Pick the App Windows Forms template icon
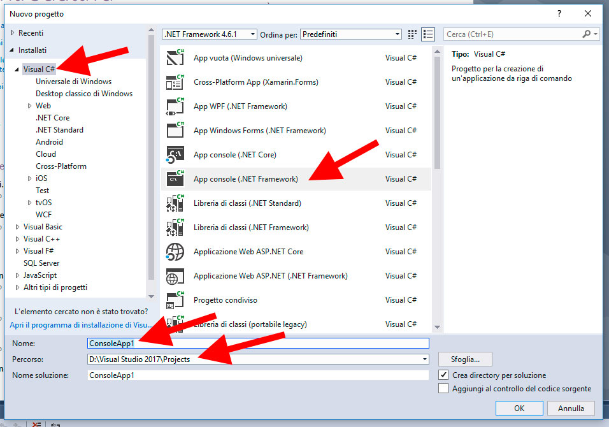The height and width of the screenshot is (427, 609). (x=175, y=130)
